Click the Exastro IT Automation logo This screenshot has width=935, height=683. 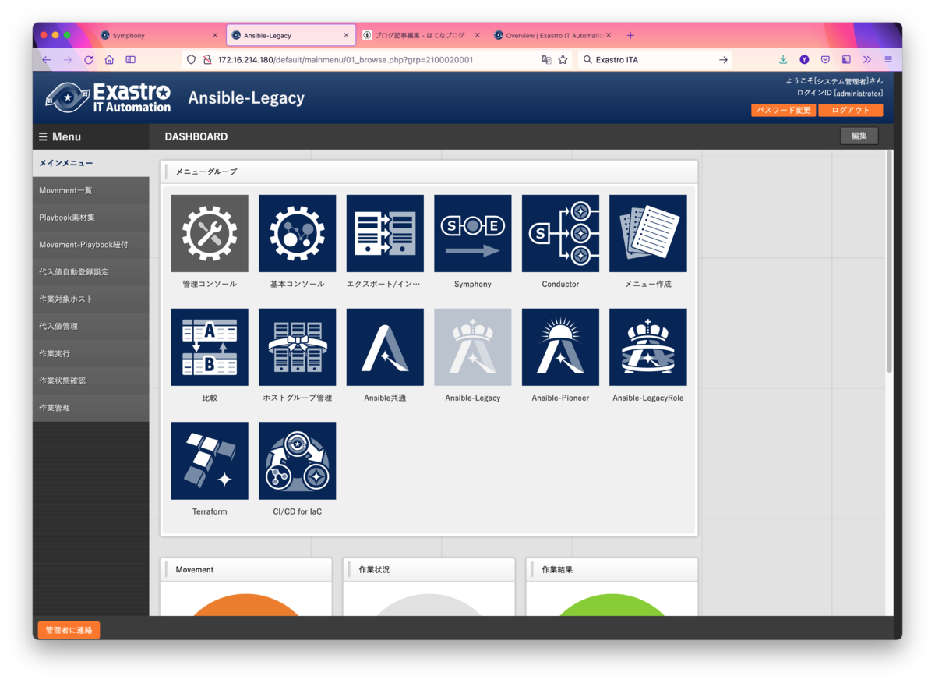click(108, 97)
